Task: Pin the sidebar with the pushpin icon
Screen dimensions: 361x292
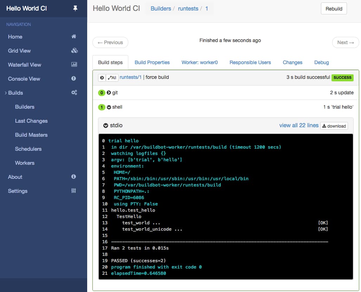Action: [x=75, y=8]
